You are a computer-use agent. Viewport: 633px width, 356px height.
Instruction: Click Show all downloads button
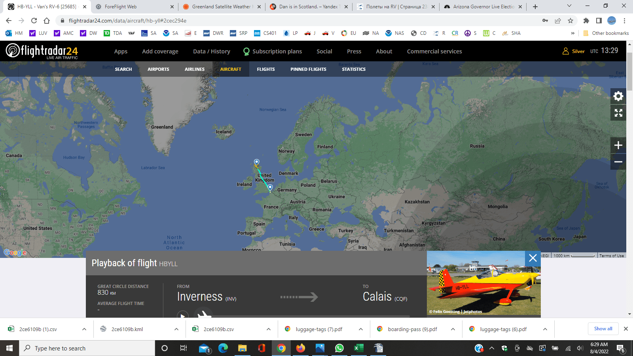point(603,329)
